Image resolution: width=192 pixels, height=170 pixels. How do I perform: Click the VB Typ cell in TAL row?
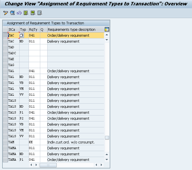click(24, 83)
